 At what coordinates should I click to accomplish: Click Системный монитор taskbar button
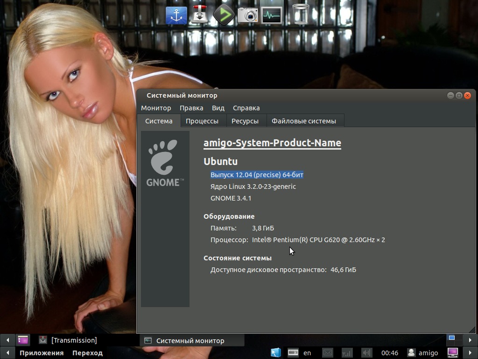pos(192,340)
